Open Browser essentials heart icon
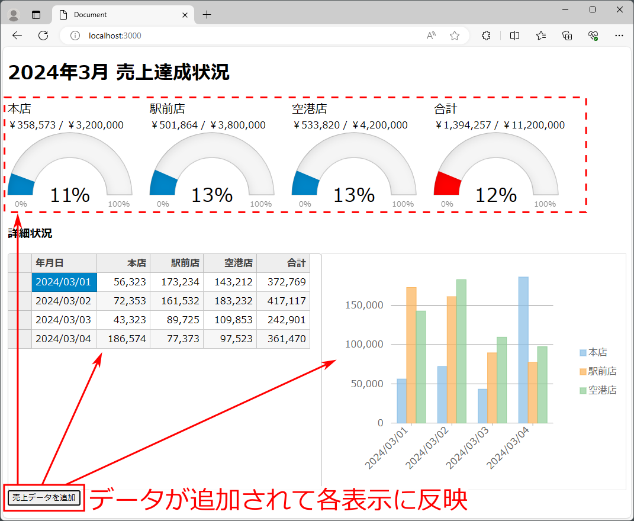 pos(593,36)
